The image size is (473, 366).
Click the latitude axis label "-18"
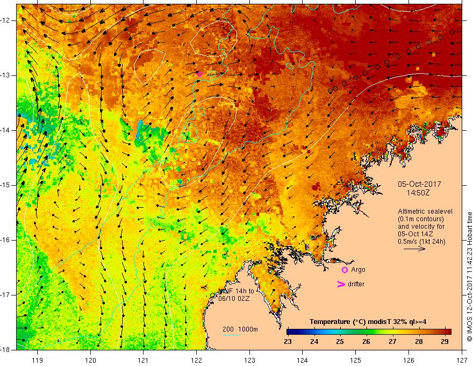[x=6, y=350]
